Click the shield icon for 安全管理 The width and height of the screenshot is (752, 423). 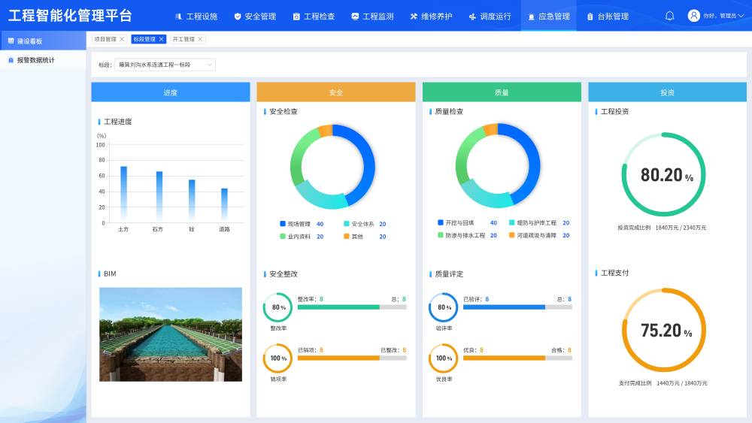(238, 17)
